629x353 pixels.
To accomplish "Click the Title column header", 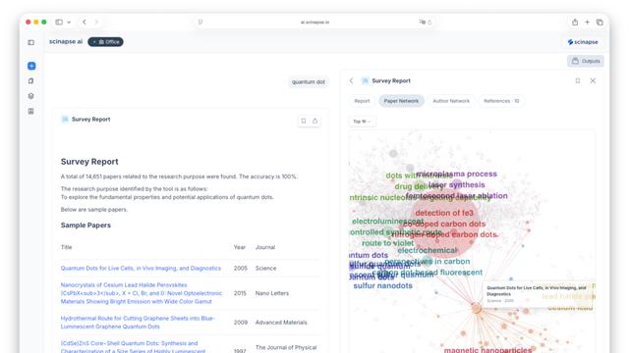I will pos(66,247).
